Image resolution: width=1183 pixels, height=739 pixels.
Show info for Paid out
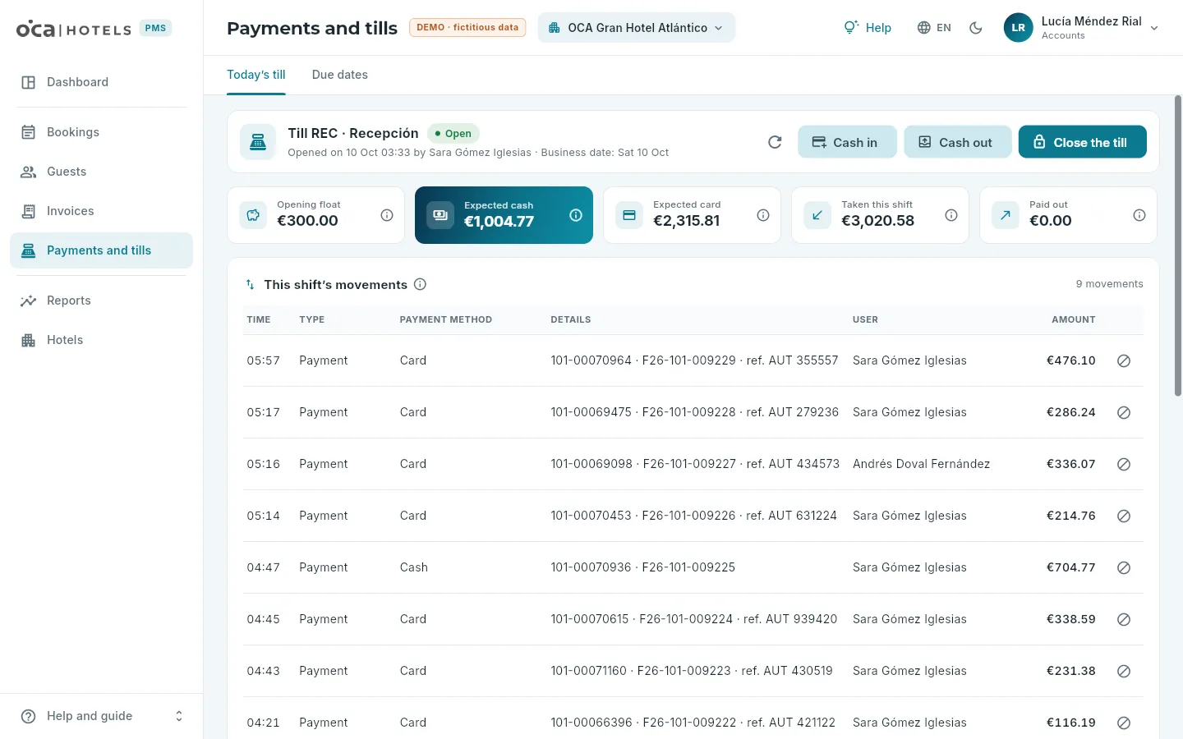[1139, 215]
